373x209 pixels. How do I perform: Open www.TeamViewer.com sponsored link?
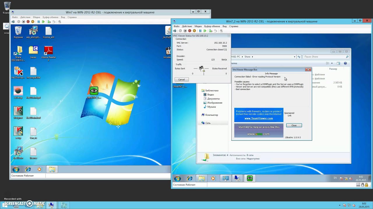tap(259, 118)
